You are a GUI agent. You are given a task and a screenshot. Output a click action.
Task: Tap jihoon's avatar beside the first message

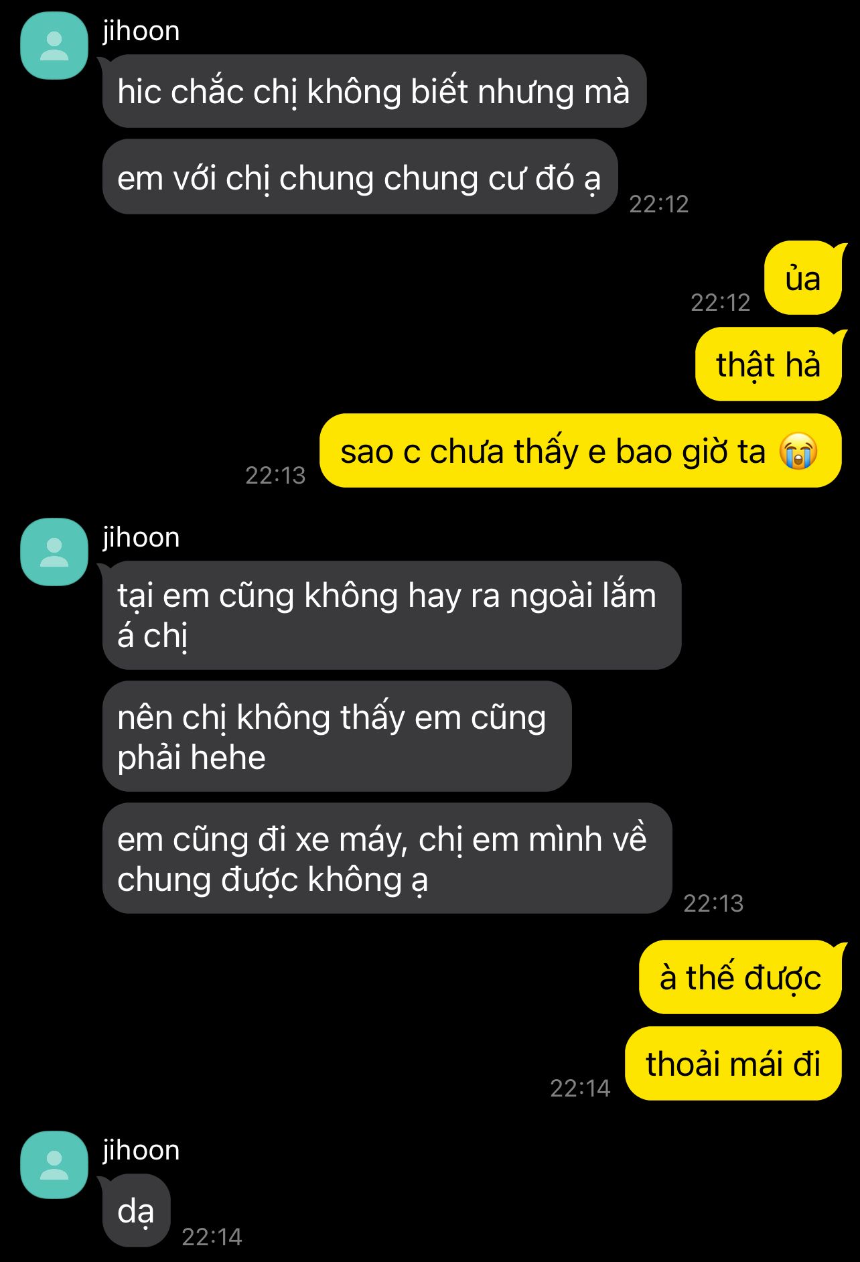click(x=54, y=46)
